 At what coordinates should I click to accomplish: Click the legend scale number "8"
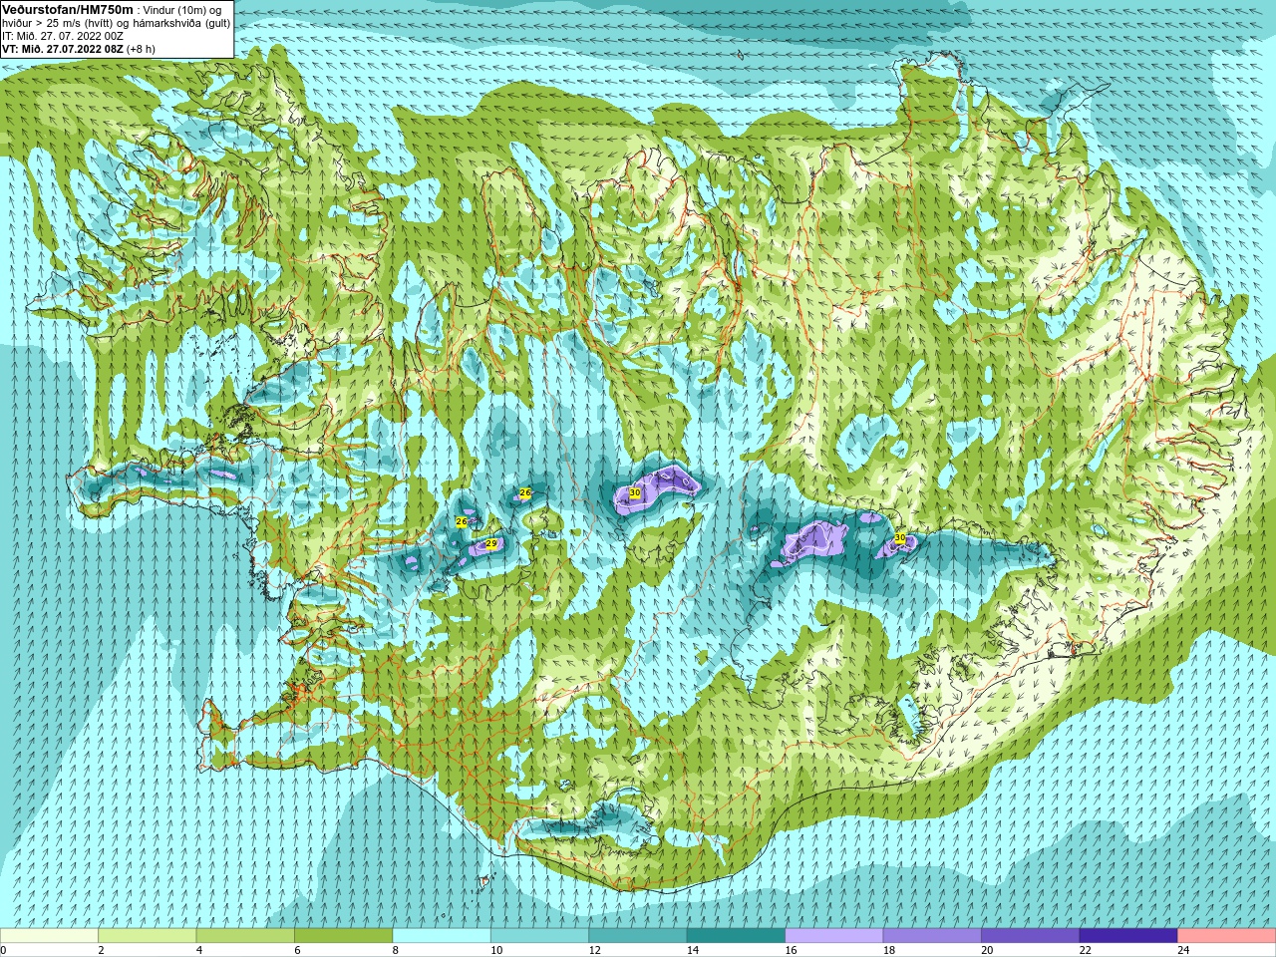pos(395,950)
